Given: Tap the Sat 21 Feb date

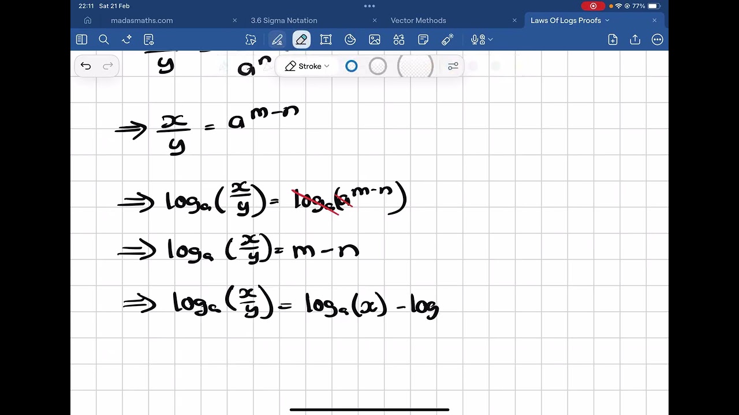Looking at the screenshot, I should click(x=114, y=6).
